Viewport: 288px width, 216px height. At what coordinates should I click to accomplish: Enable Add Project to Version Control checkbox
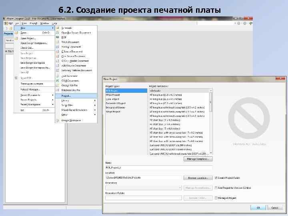216,188
